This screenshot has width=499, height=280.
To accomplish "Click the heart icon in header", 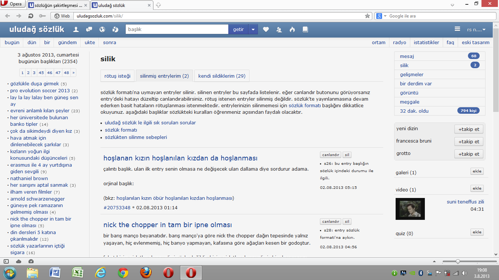I will [x=266, y=30].
